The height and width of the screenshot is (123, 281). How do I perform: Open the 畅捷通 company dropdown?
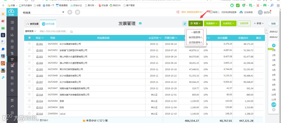click(x=43, y=13)
